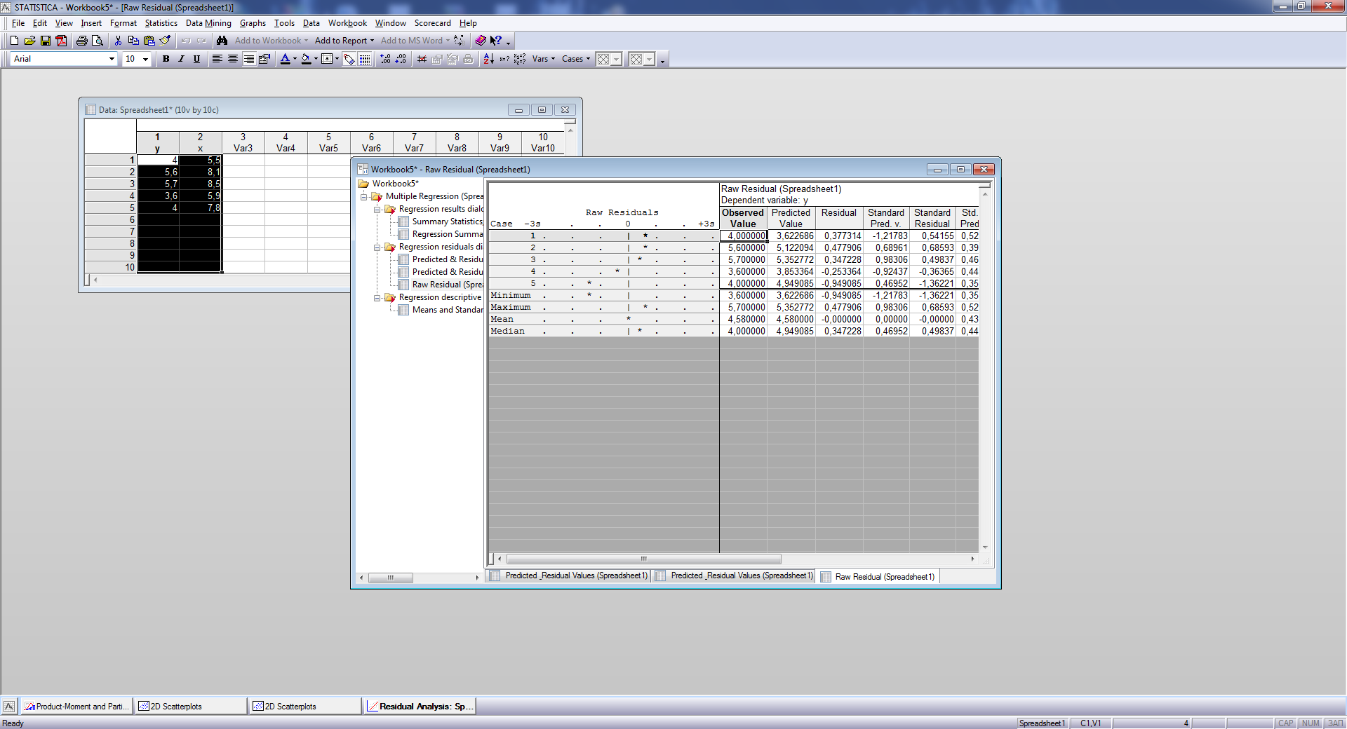Click the Paste clipboard icon

click(x=149, y=41)
